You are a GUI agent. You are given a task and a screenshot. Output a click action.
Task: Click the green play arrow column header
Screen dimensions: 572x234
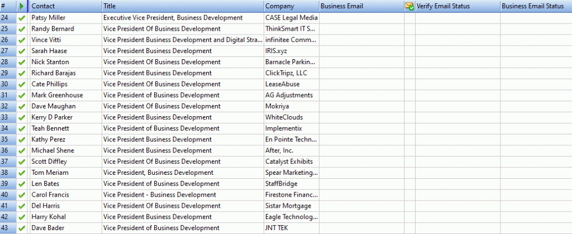[22, 6]
